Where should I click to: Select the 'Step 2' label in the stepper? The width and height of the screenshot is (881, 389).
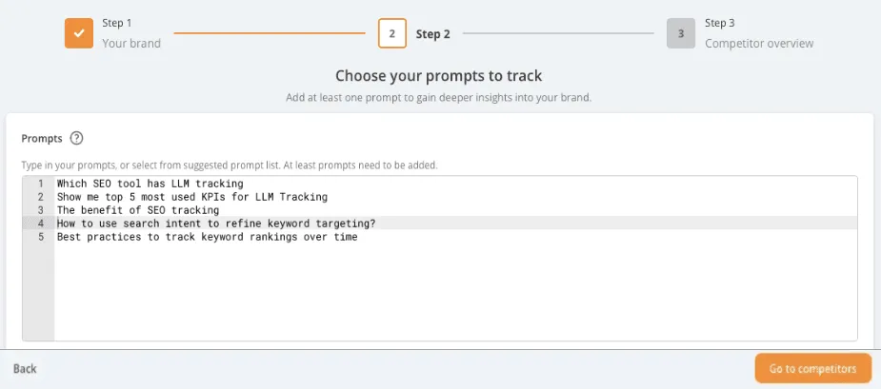tap(433, 34)
